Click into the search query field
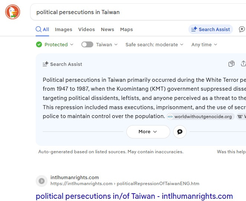Viewport: 246px width, 201px height. point(137,12)
